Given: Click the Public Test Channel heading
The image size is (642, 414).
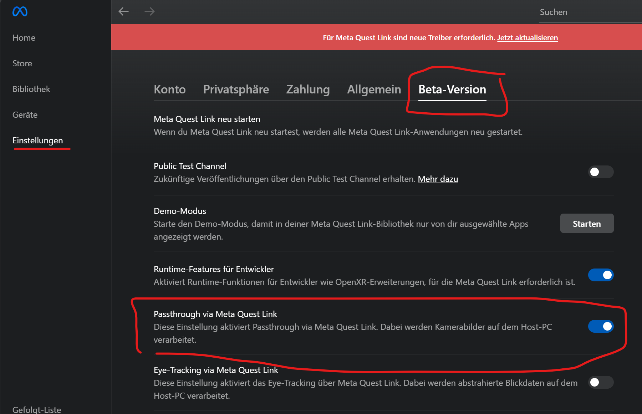Looking at the screenshot, I should point(190,166).
